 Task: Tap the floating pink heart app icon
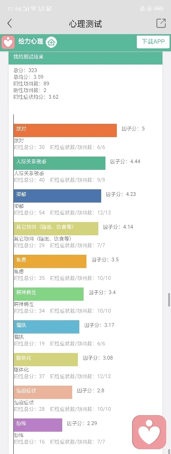149,432
